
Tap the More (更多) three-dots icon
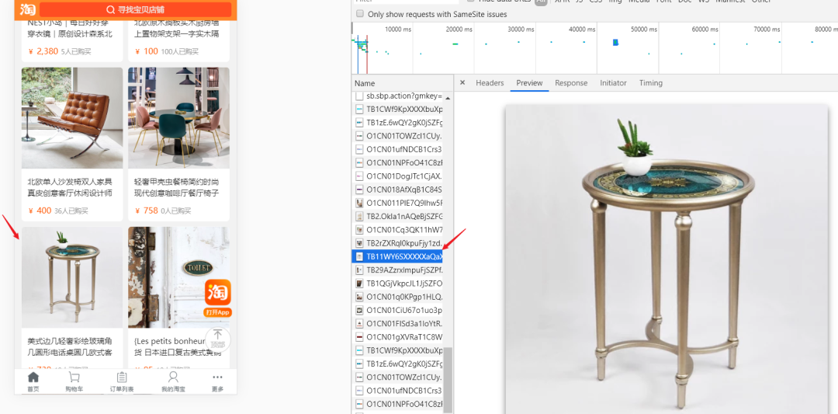click(217, 377)
